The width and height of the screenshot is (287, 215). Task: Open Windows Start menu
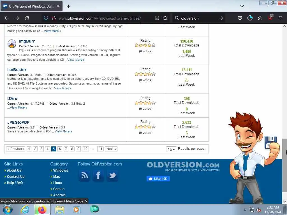coord(8,209)
